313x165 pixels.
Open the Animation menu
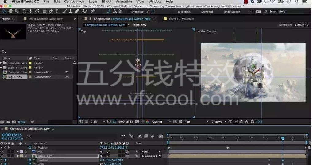(x=124, y=2)
